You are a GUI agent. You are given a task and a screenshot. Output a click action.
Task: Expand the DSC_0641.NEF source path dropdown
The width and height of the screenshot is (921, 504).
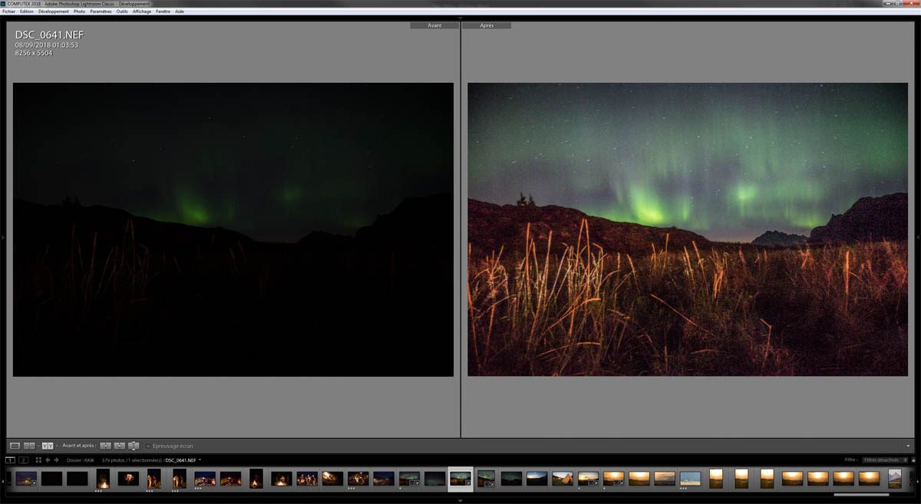coord(200,460)
